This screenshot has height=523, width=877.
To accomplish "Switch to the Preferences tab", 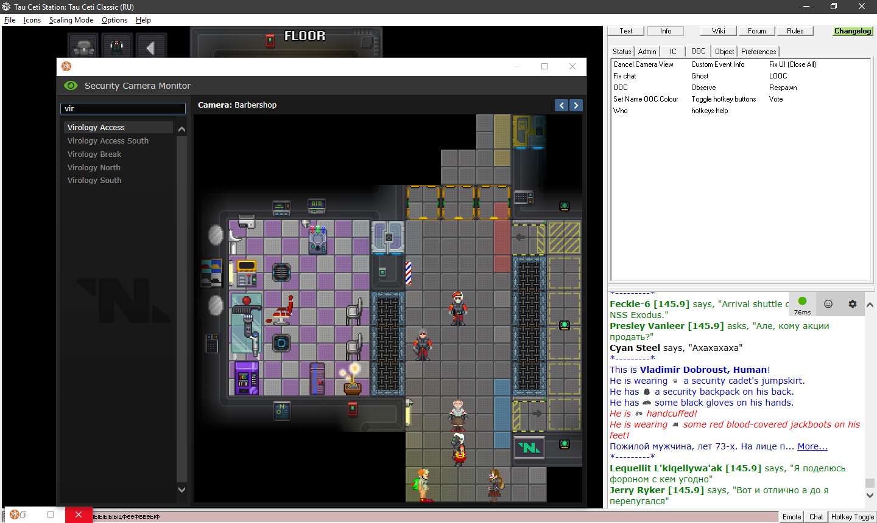I will click(x=758, y=52).
